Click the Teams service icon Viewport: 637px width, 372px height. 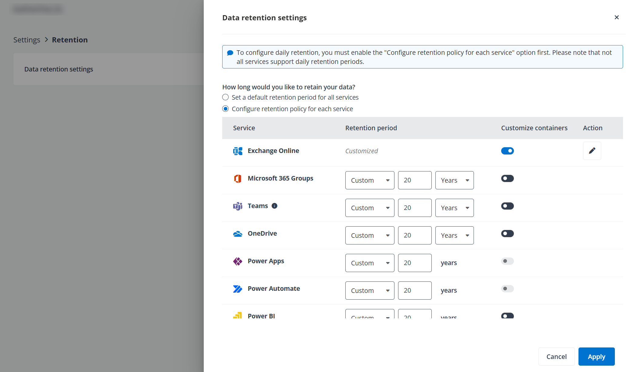(x=238, y=206)
